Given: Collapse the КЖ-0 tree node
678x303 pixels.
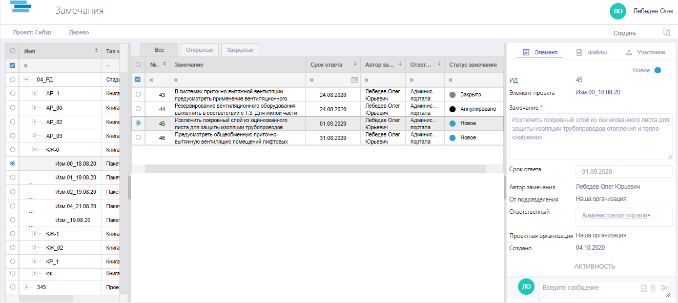Looking at the screenshot, I should point(35,150).
